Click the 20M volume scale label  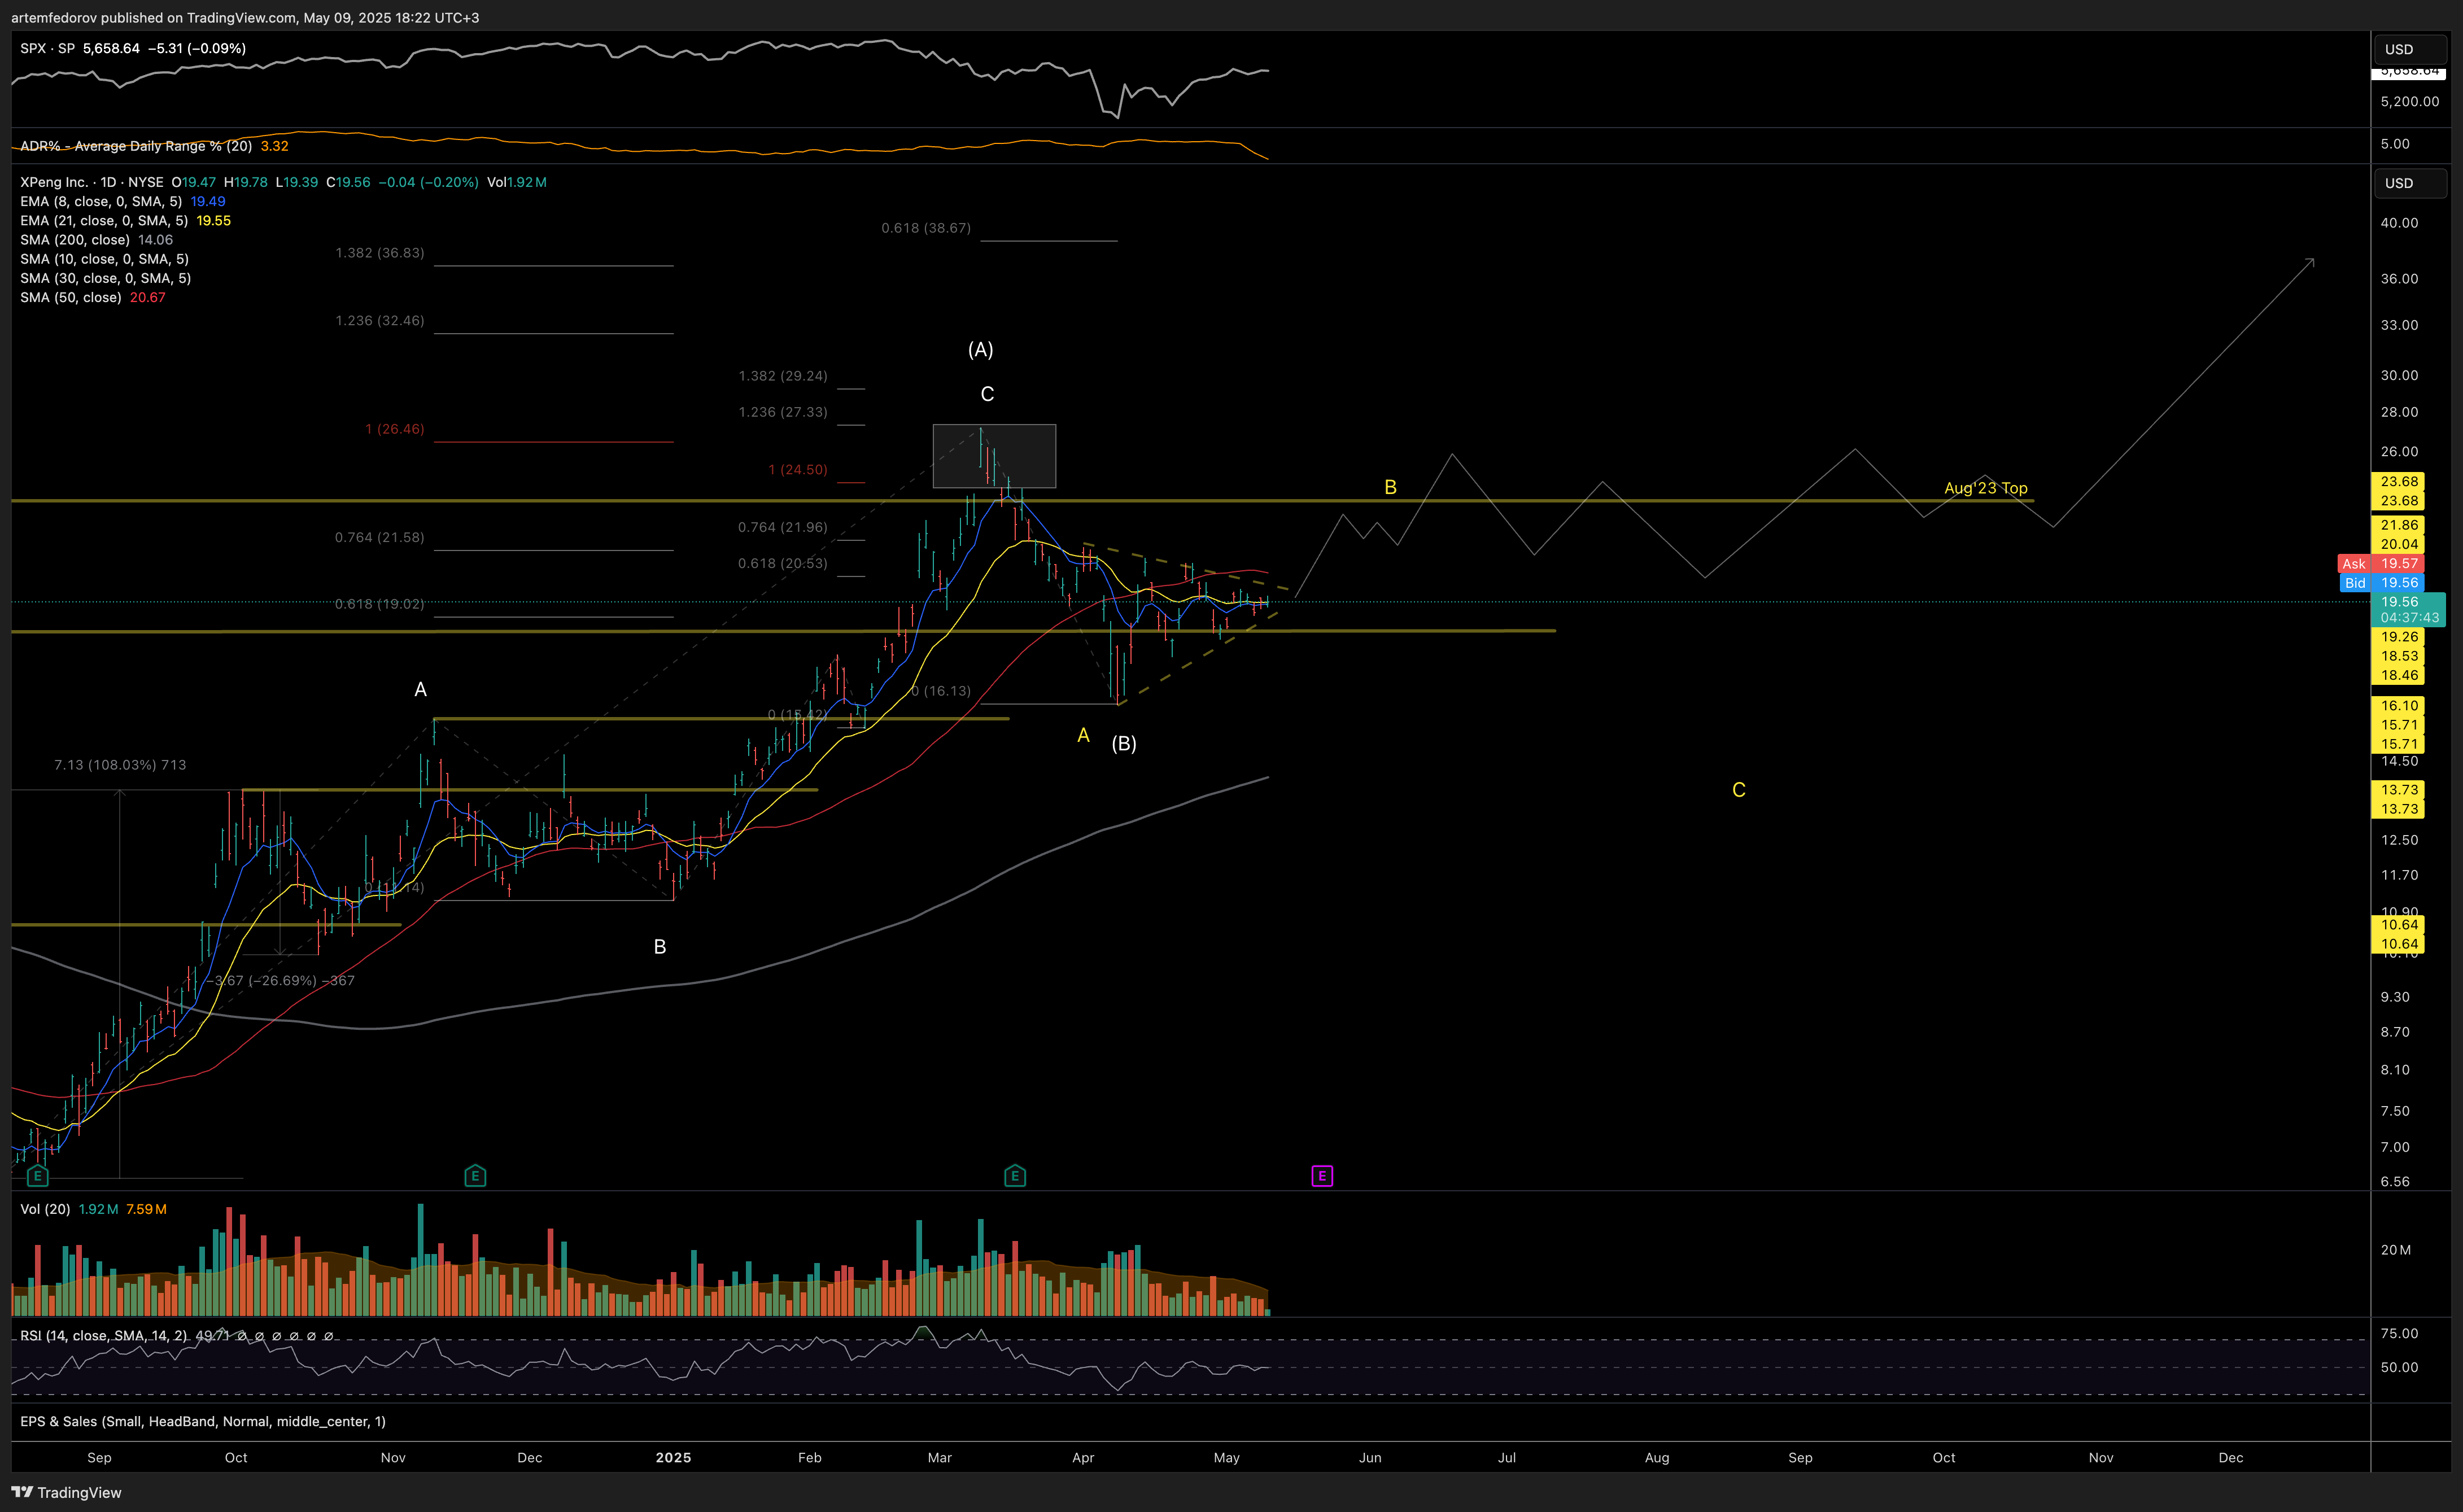[2395, 1250]
